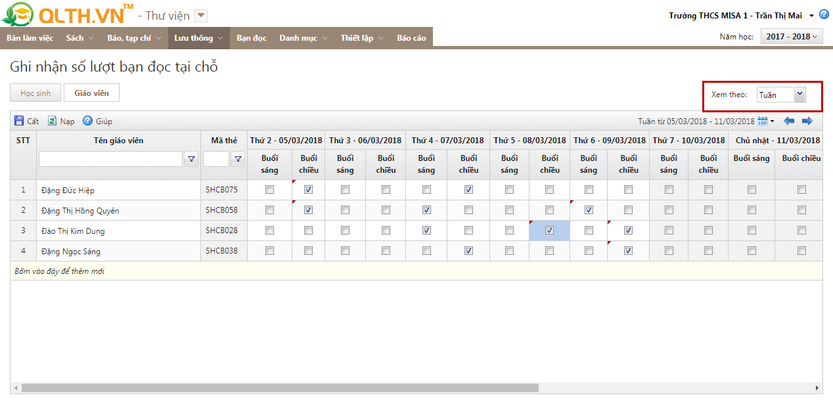
Task: Uncheck Đặng Đức Hiệp Thứ 2 buổi chiều
Action: tap(309, 190)
